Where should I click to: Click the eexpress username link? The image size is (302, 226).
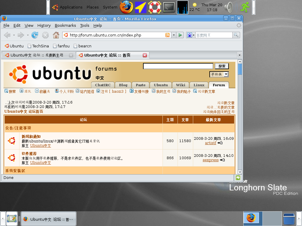click(211, 160)
